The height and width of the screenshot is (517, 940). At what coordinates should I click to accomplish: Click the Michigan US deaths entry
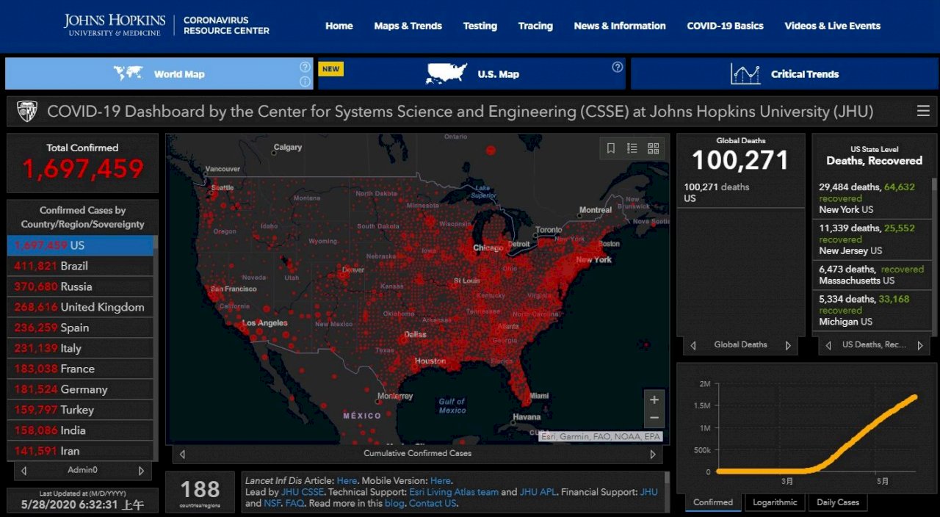(x=872, y=311)
